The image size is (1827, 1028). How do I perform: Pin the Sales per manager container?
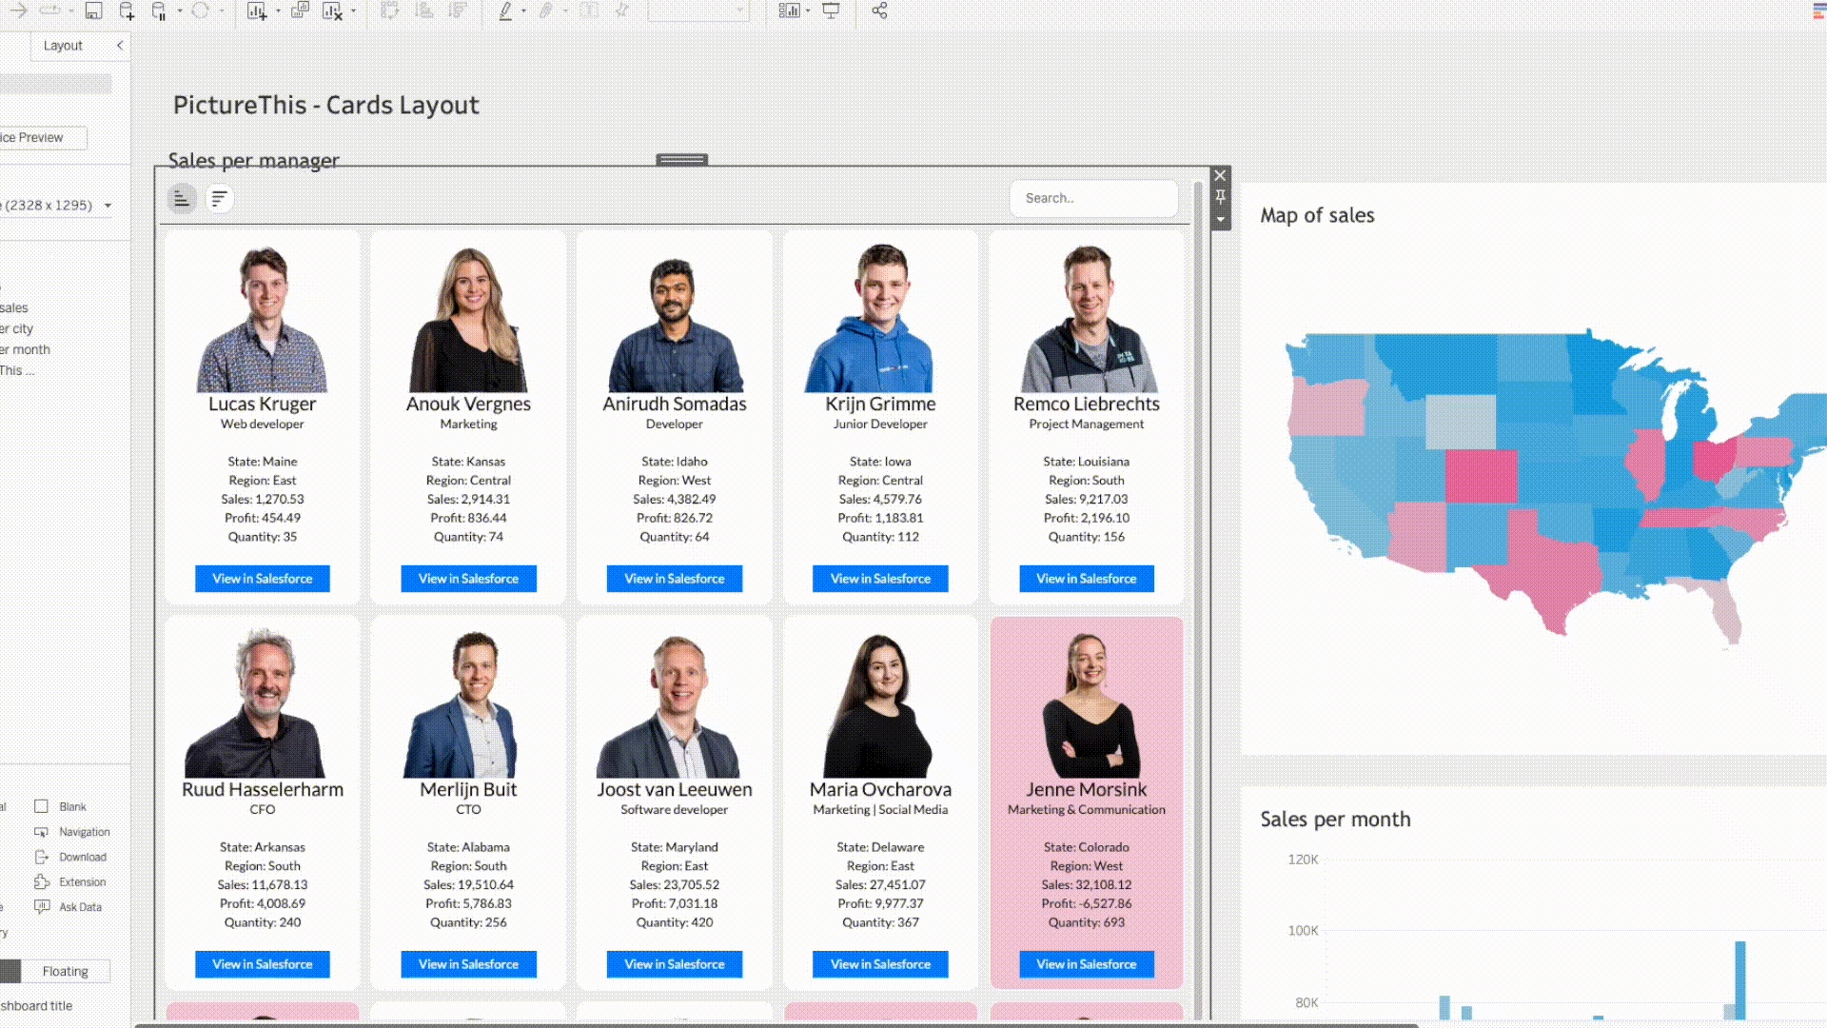(x=1220, y=197)
